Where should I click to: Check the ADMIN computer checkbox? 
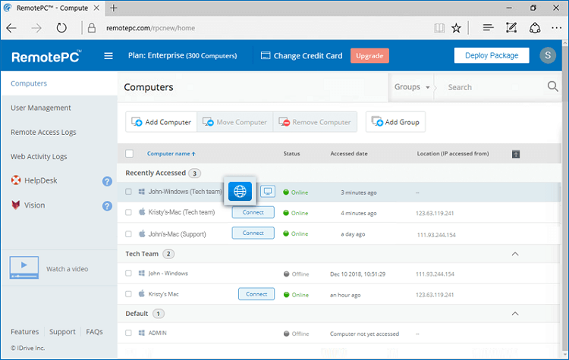point(128,333)
